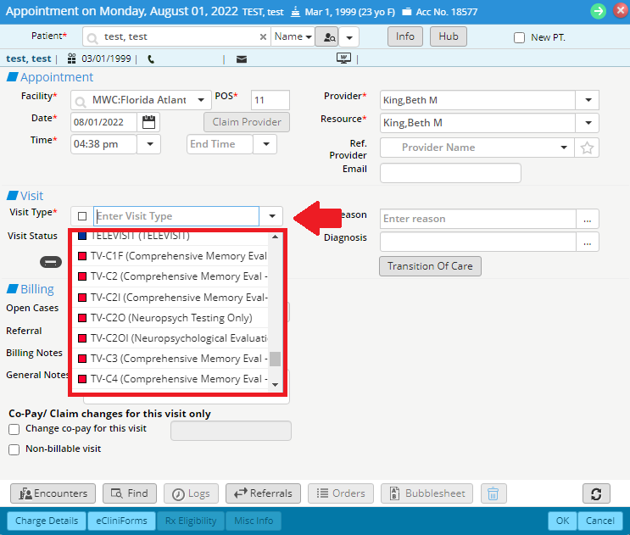The width and height of the screenshot is (630, 535).
Task: Expand the Facility dropdown arrow
Action: 200,100
